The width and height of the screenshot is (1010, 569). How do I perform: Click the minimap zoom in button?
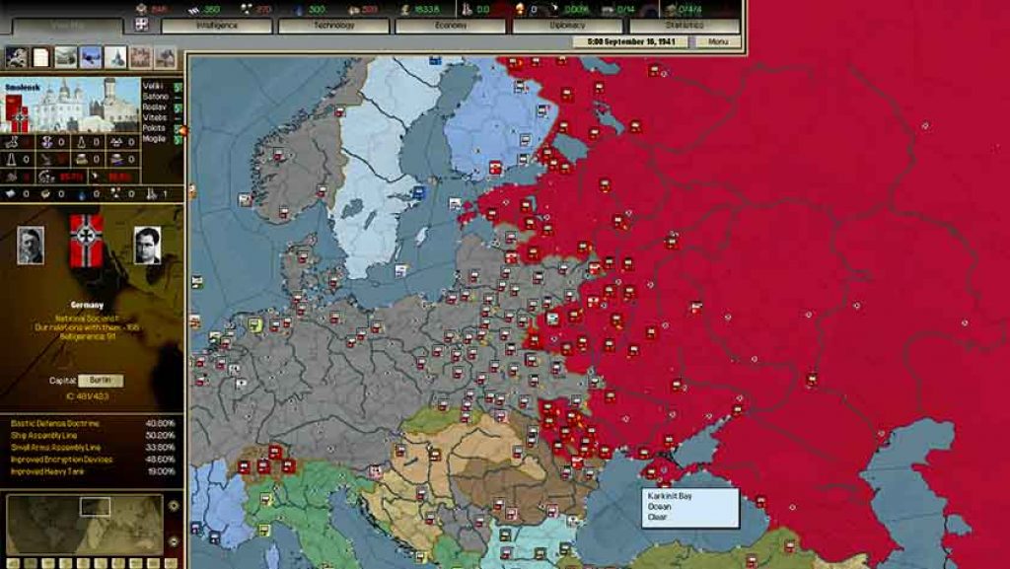tap(174, 506)
